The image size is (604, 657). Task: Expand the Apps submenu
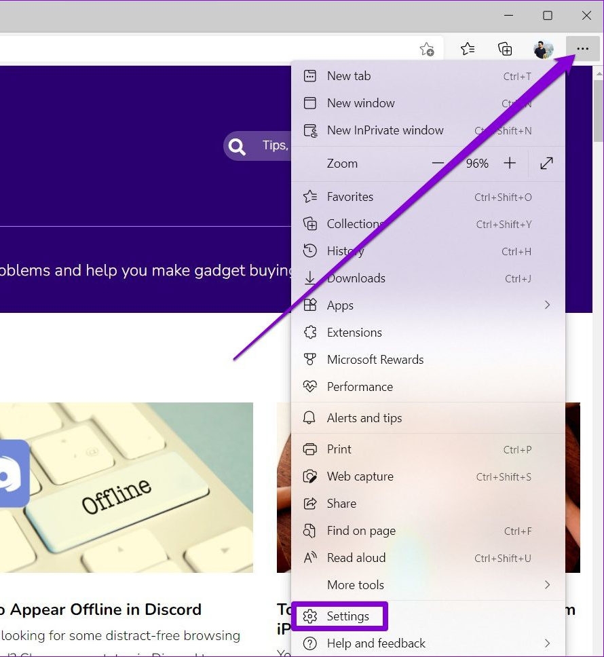pyautogui.click(x=548, y=305)
